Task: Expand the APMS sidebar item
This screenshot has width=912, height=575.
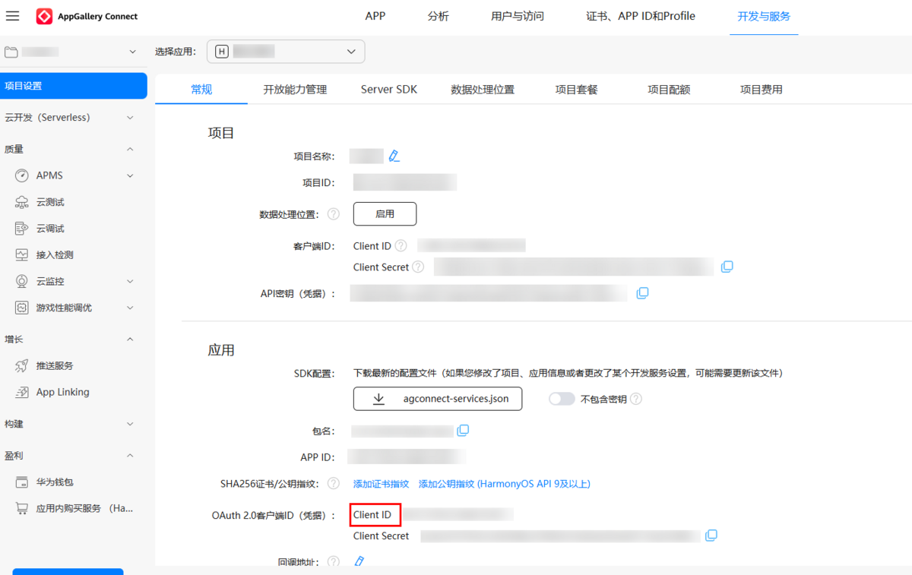Action: [x=130, y=175]
